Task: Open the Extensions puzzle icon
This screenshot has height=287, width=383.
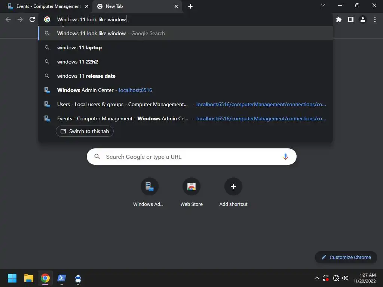Action: tap(338, 19)
